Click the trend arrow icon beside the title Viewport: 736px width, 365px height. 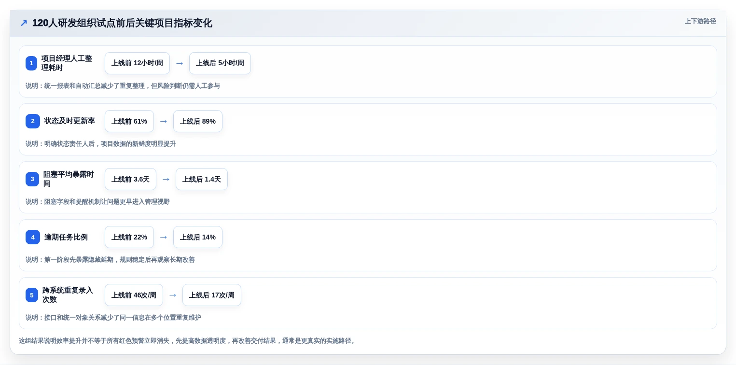[24, 23]
